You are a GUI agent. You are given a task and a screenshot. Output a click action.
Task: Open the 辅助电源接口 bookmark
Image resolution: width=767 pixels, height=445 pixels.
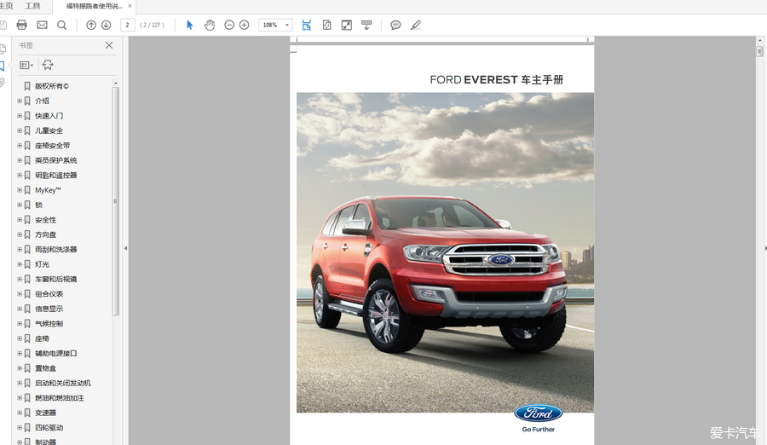click(55, 354)
